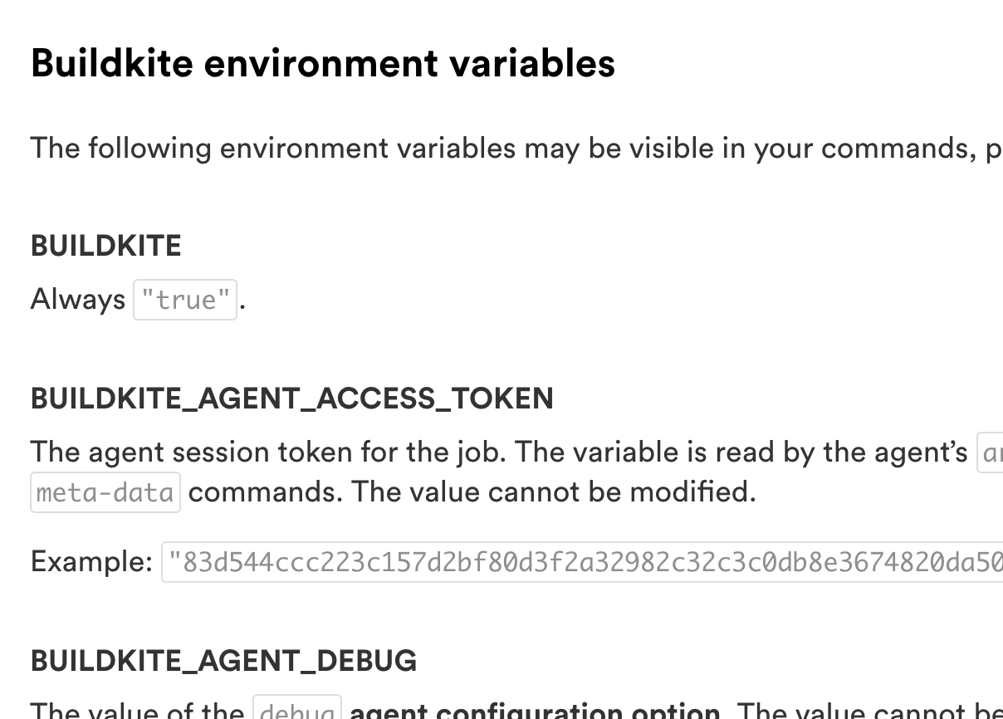The width and height of the screenshot is (1003, 719).
Task: Click the BUILDKITE section heading
Action: click(x=105, y=246)
